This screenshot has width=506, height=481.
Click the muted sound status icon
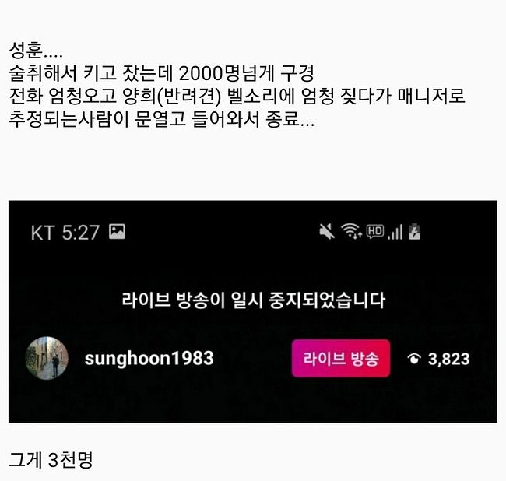[327, 232]
